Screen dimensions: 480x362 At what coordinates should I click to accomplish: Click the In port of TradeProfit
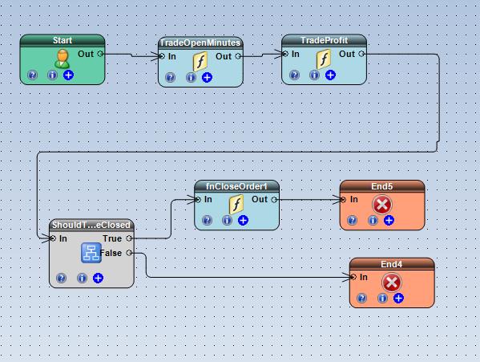coord(285,54)
